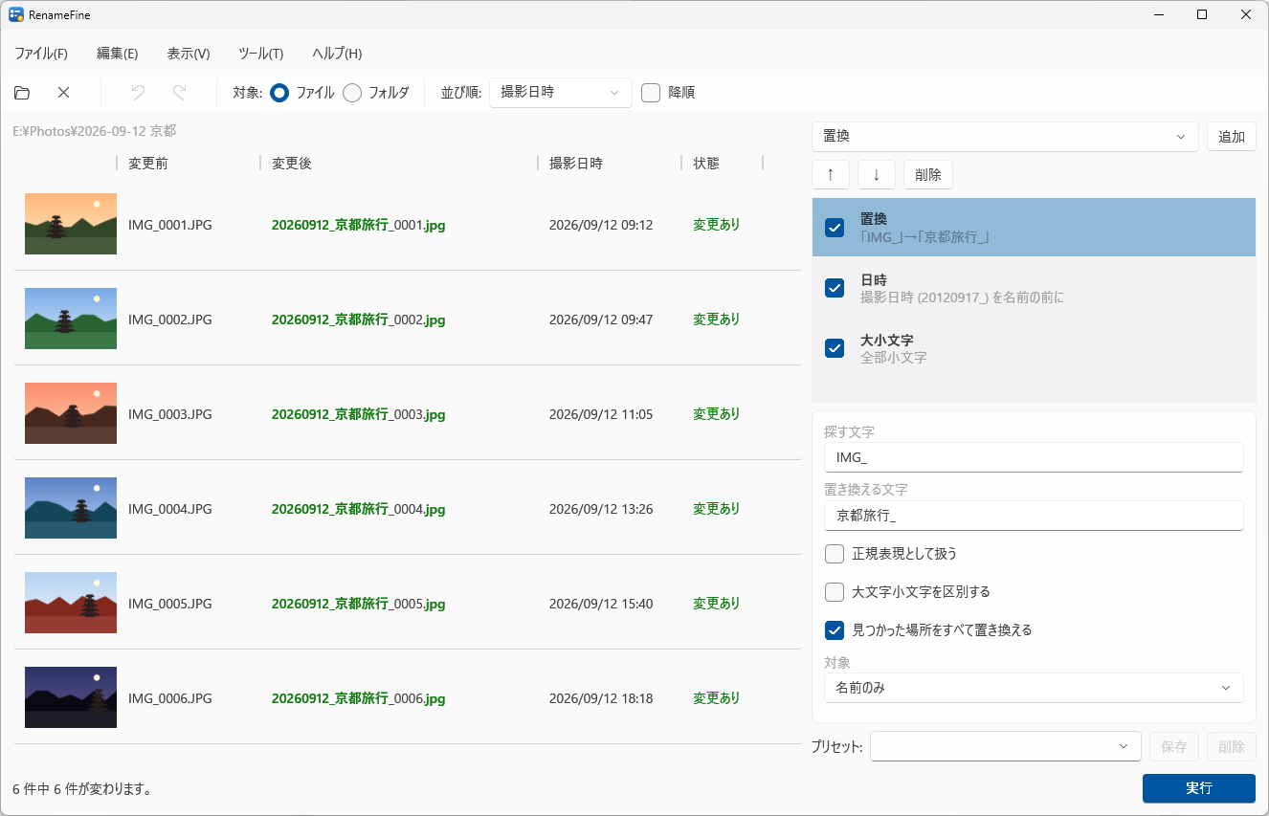Click the 実行 button
The height and width of the screenshot is (816, 1269).
1199,788
